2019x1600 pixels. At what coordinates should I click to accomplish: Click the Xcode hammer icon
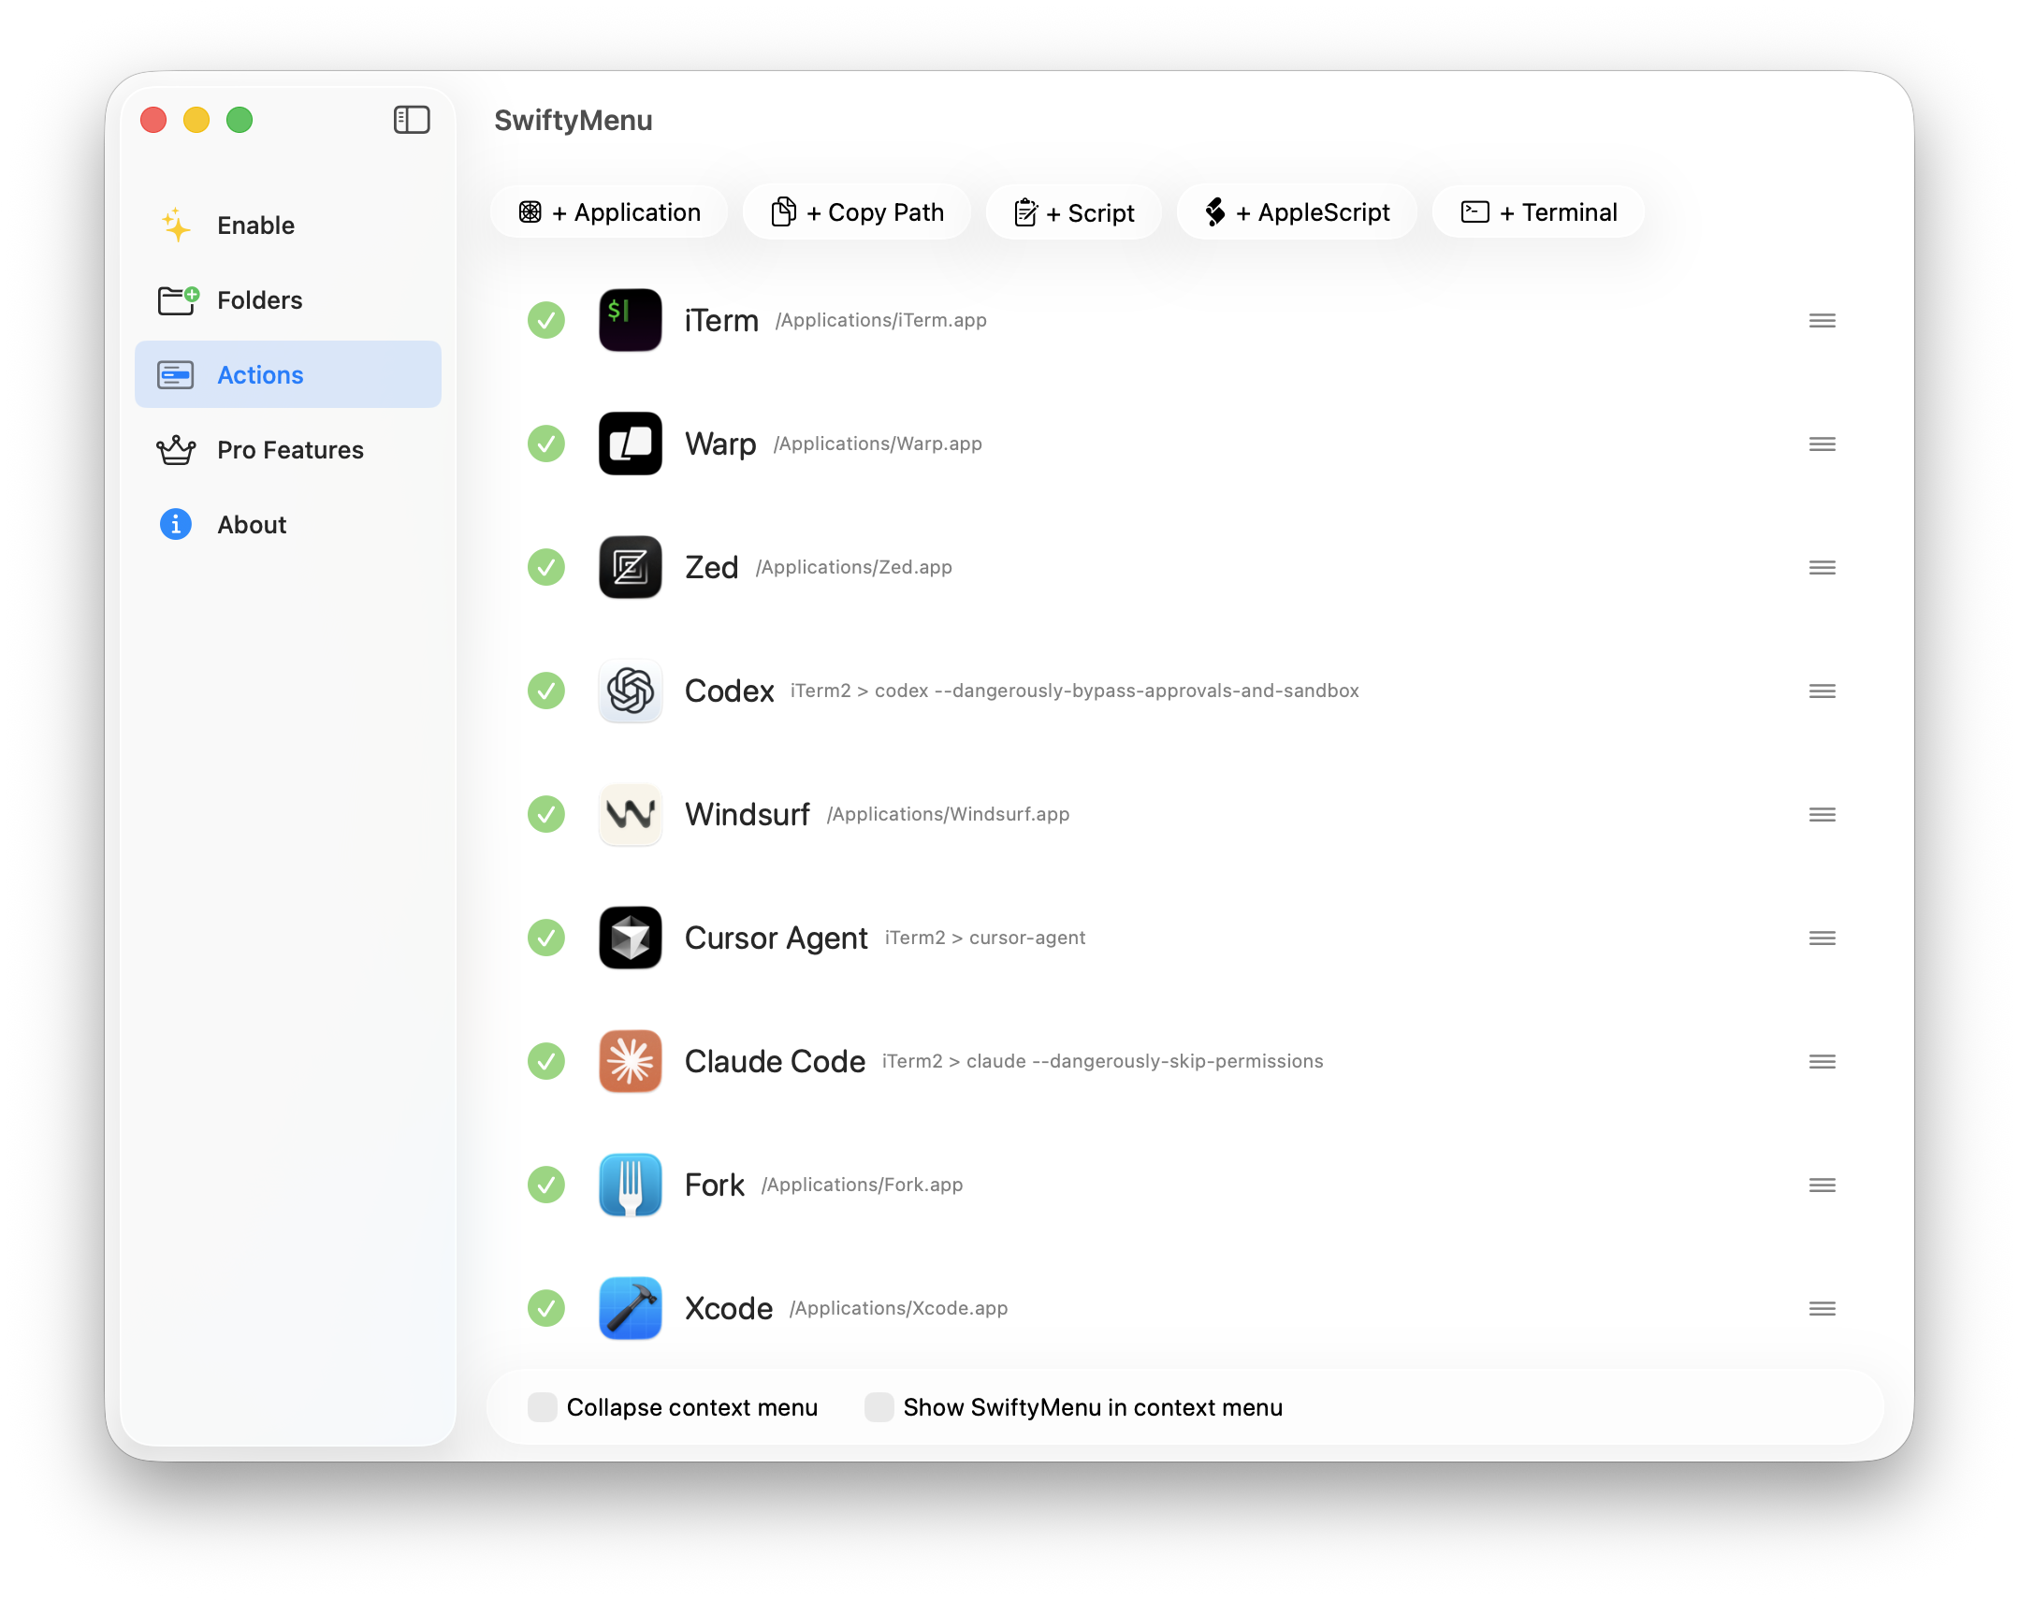[x=631, y=1309]
